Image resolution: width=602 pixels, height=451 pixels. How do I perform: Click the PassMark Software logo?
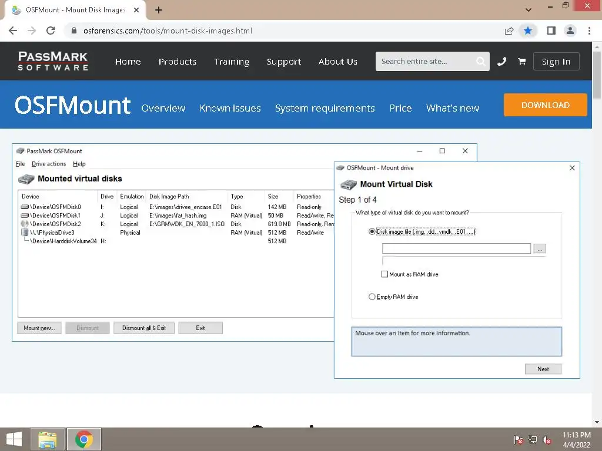click(x=53, y=61)
